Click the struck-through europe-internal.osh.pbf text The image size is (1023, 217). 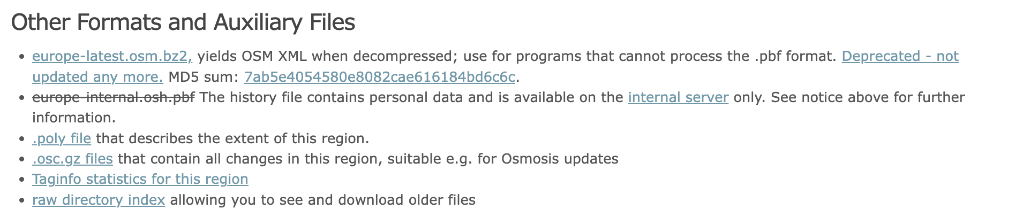click(113, 98)
